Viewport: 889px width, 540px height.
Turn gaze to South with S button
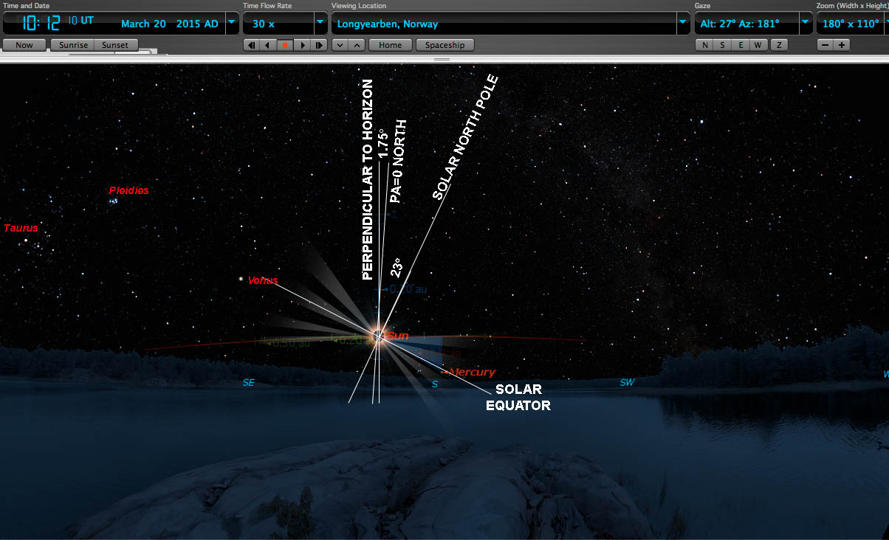[721, 45]
